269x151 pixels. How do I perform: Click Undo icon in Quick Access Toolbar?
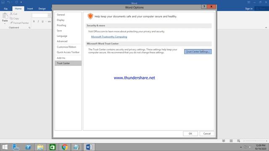[x=8, y=2]
